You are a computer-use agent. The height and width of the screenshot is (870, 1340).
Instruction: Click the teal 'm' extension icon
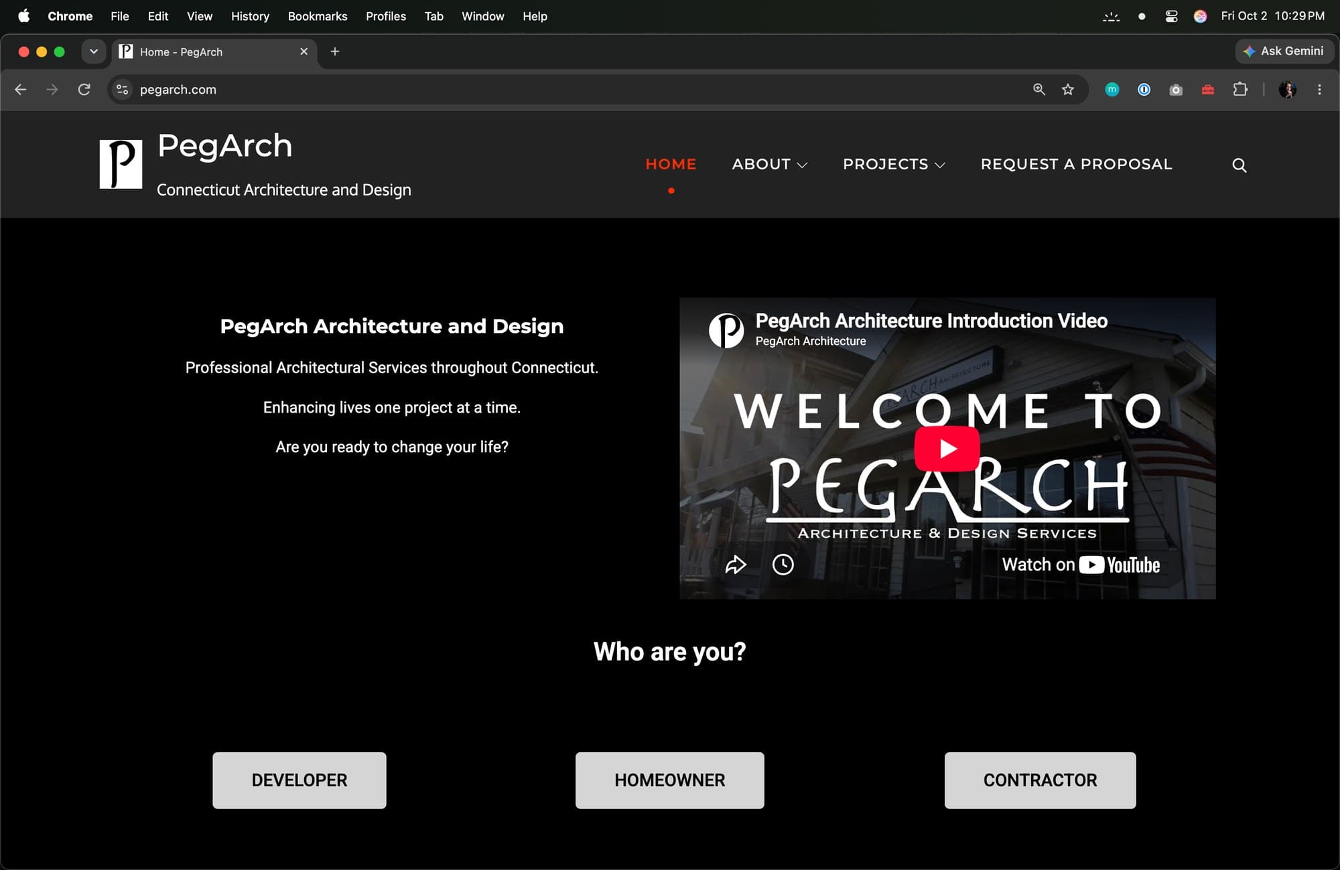click(x=1112, y=89)
